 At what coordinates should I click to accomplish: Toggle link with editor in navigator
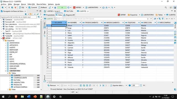pyautogui.click(x=38, y=14)
